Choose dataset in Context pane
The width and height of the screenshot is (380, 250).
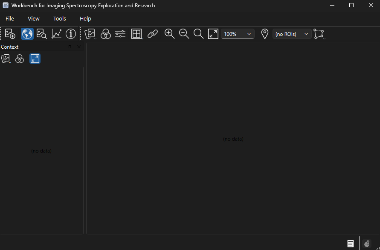6,59
